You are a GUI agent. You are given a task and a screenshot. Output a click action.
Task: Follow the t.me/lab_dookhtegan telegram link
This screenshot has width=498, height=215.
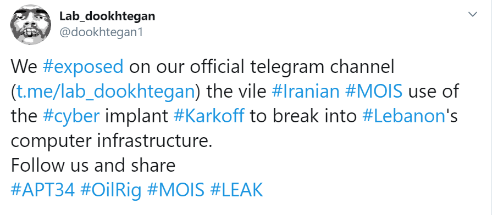coord(105,92)
